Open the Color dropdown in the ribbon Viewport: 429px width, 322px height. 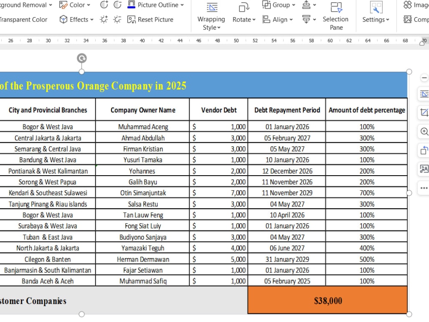click(x=74, y=5)
